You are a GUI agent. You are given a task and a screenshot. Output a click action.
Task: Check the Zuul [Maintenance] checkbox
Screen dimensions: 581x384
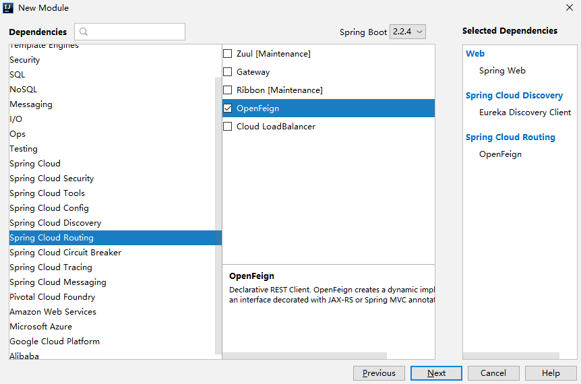[228, 54]
